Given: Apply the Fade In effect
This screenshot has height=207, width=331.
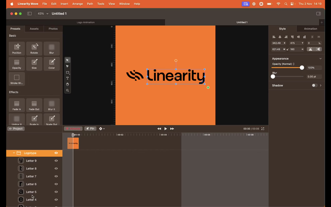Looking at the screenshot, I should coord(17,105).
